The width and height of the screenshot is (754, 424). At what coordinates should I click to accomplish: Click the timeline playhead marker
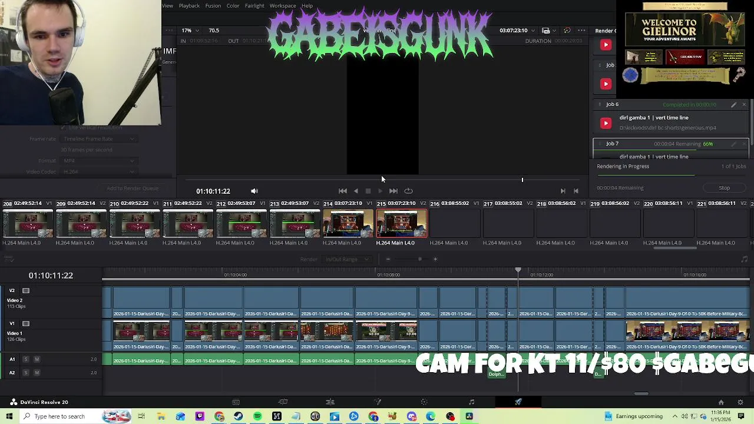(518, 270)
